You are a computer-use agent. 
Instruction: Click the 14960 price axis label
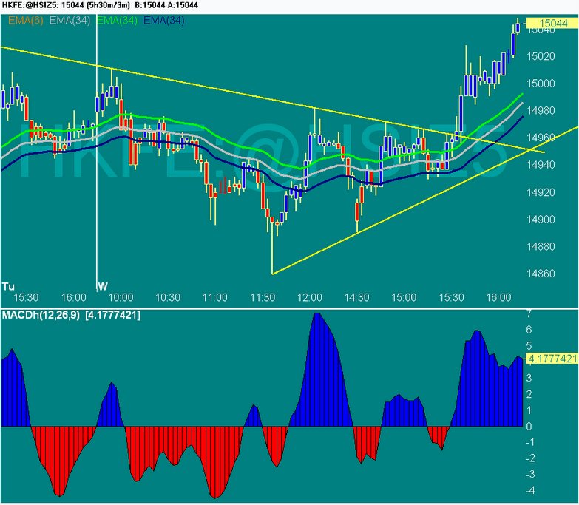541,138
